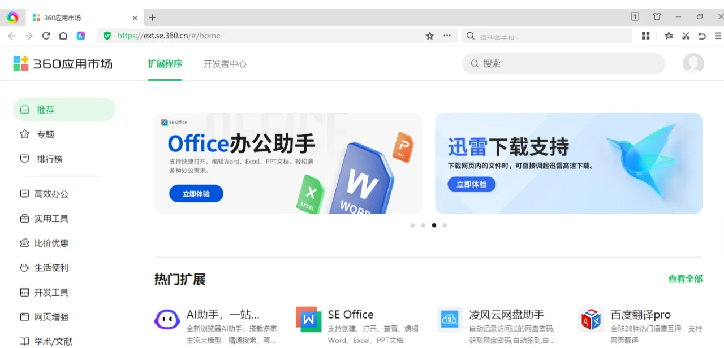The width and height of the screenshot is (724, 348).
Task: Open the AI assistant toolbar icon
Action: pyautogui.click(x=81, y=36)
